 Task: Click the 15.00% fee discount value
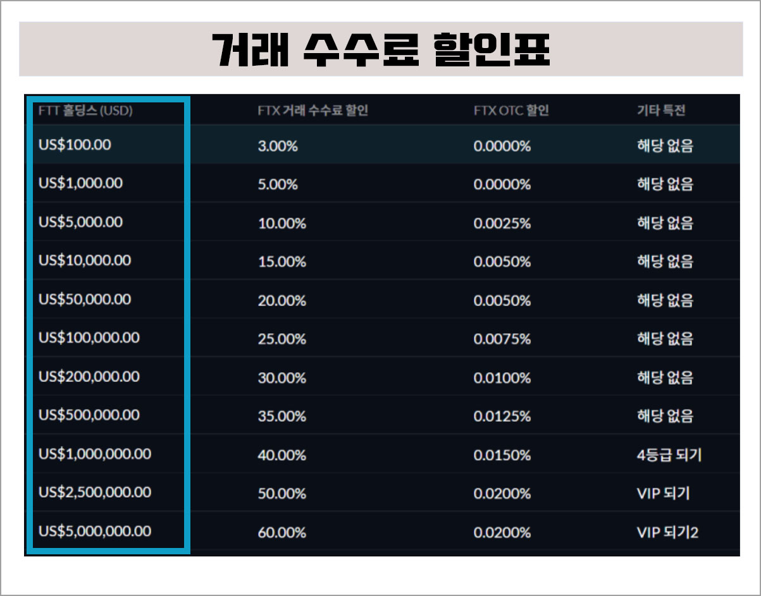click(282, 262)
